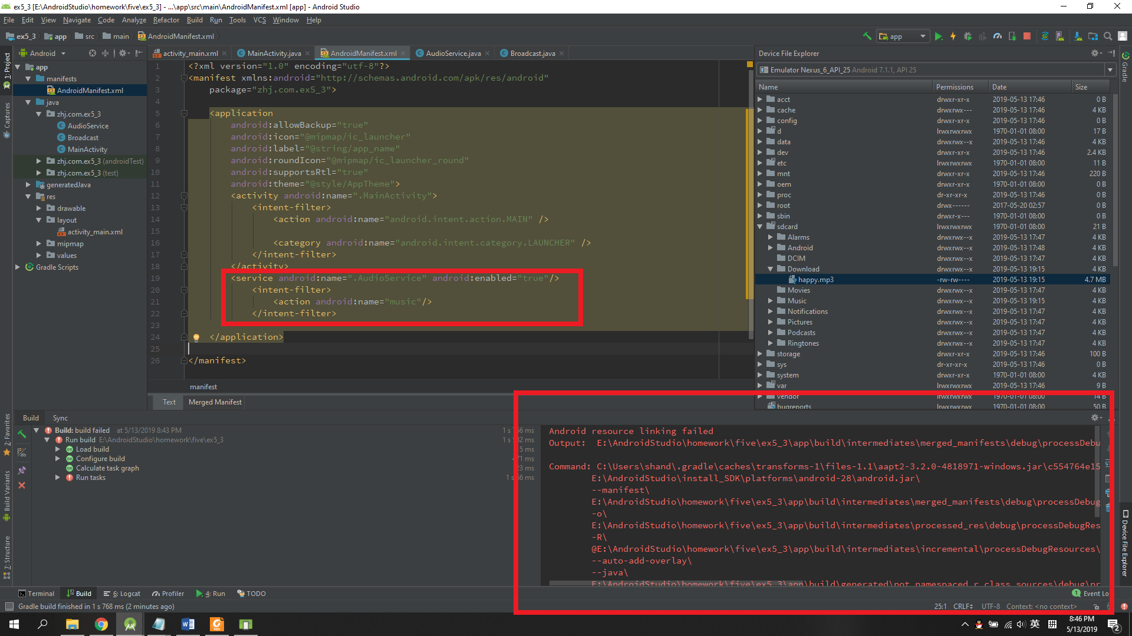This screenshot has height=636, width=1132.
Task: Sync project with Gradle files icon
Action: click(x=1045, y=37)
